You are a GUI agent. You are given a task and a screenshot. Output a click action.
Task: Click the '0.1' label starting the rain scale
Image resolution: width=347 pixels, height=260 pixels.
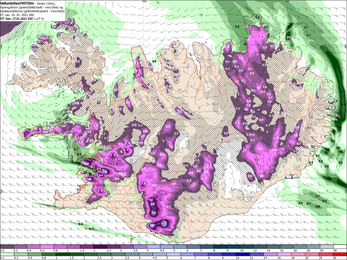click(x=2, y=258)
